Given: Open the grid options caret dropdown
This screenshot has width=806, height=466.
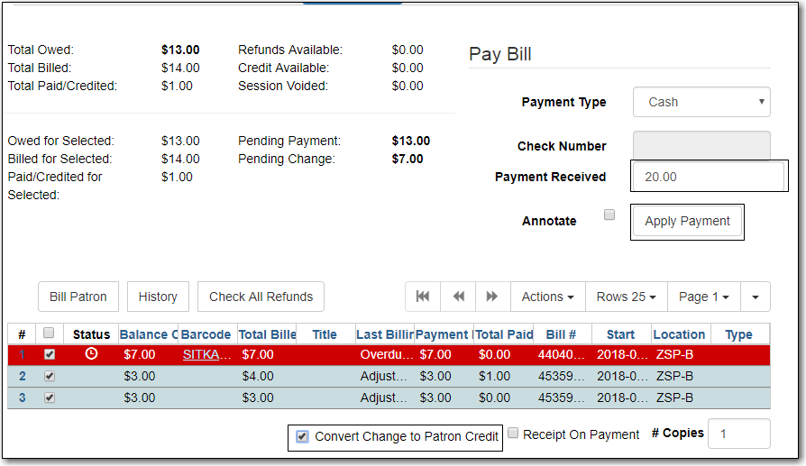Looking at the screenshot, I should 756,297.
